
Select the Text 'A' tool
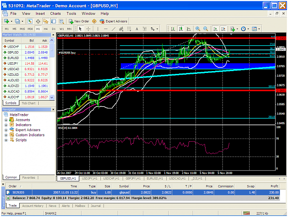[x=137, y=29]
